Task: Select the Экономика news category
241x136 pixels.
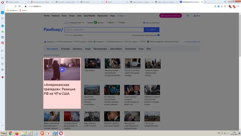Action: (x=130, y=49)
